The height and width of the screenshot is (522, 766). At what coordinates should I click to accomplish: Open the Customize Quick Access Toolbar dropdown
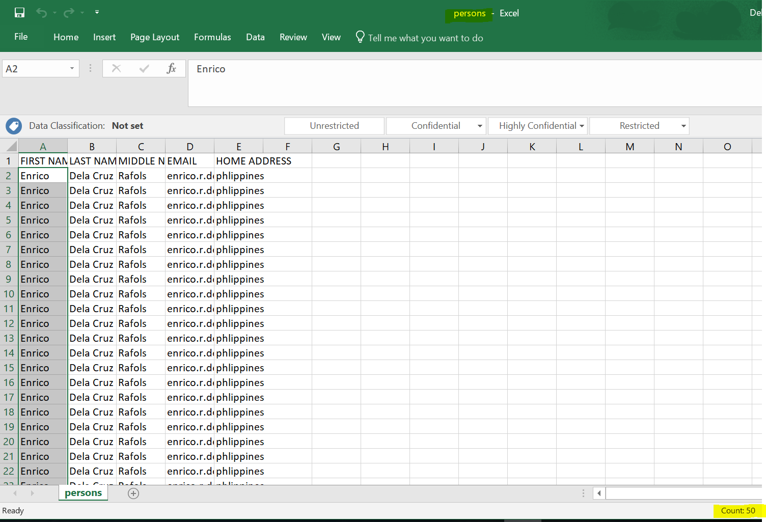click(97, 12)
